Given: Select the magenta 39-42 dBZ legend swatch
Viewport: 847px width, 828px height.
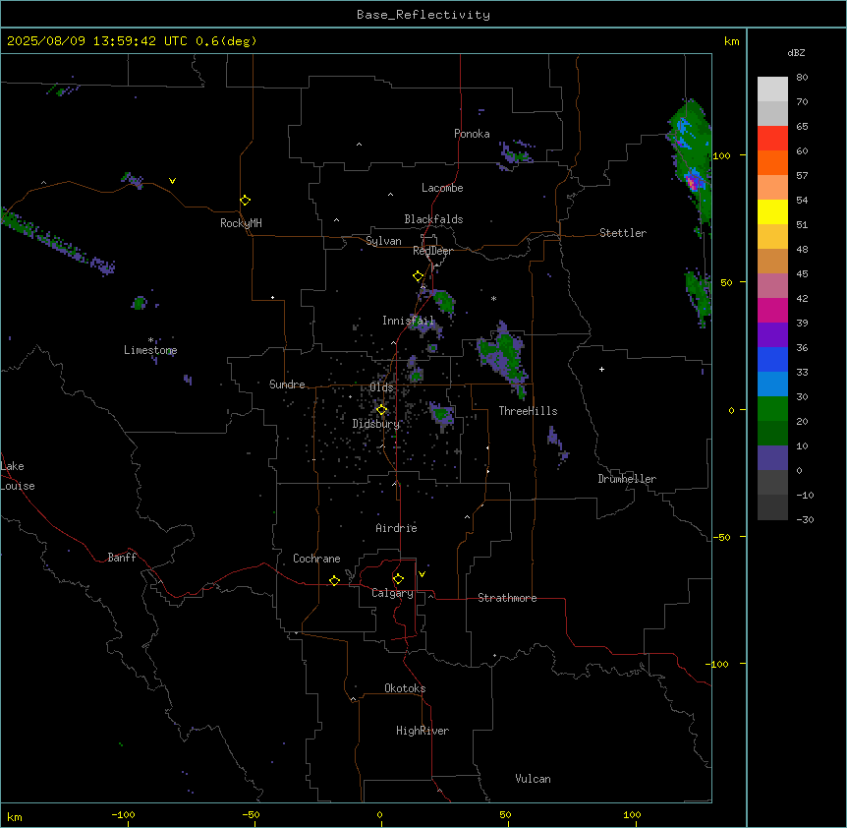Looking at the screenshot, I should (x=772, y=310).
